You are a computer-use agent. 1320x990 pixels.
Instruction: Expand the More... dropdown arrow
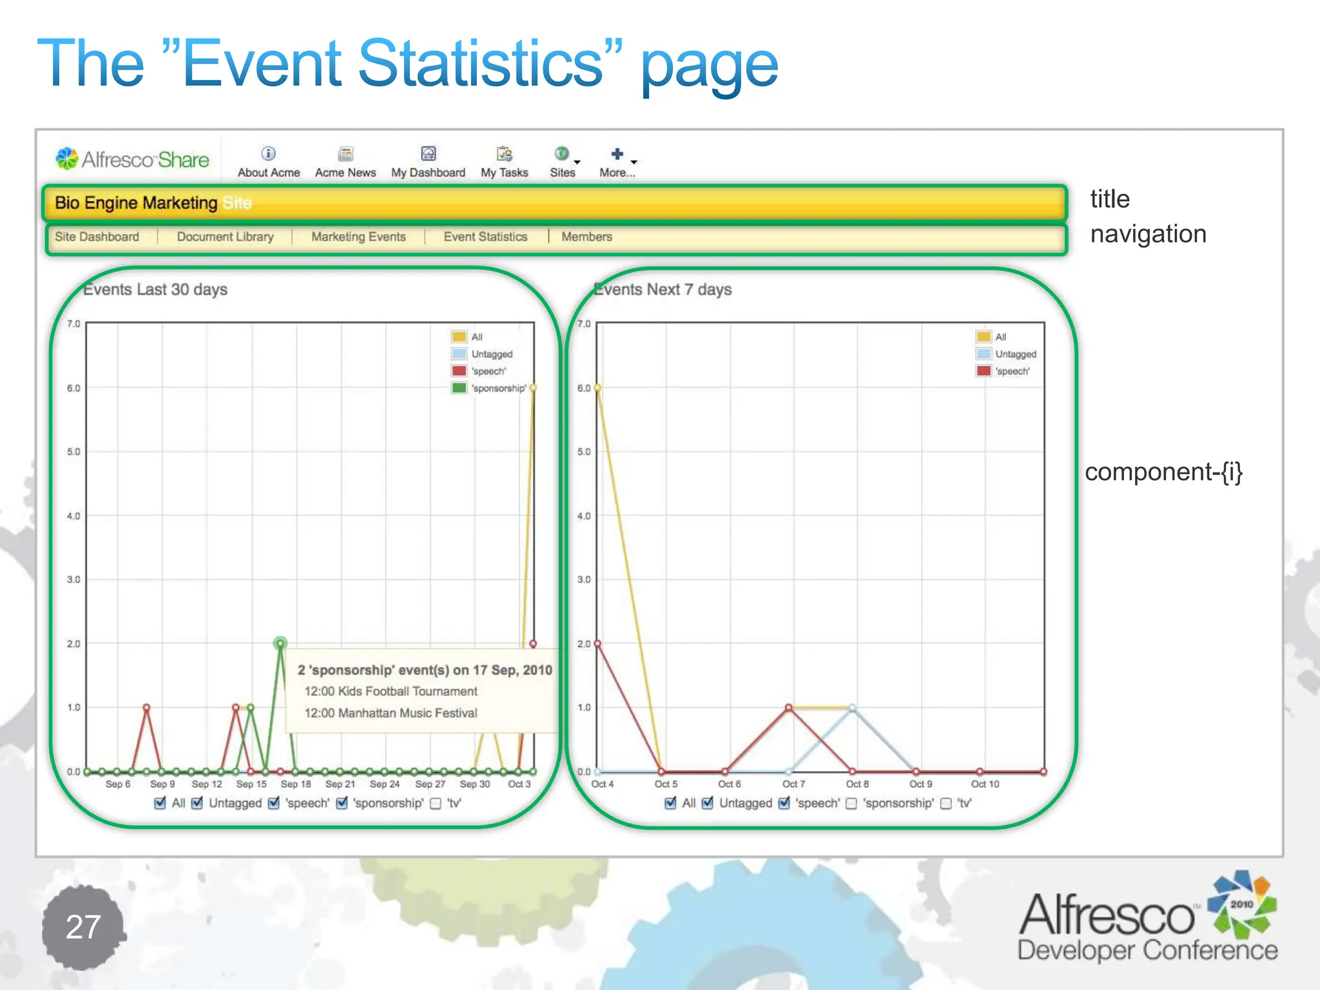click(x=634, y=162)
